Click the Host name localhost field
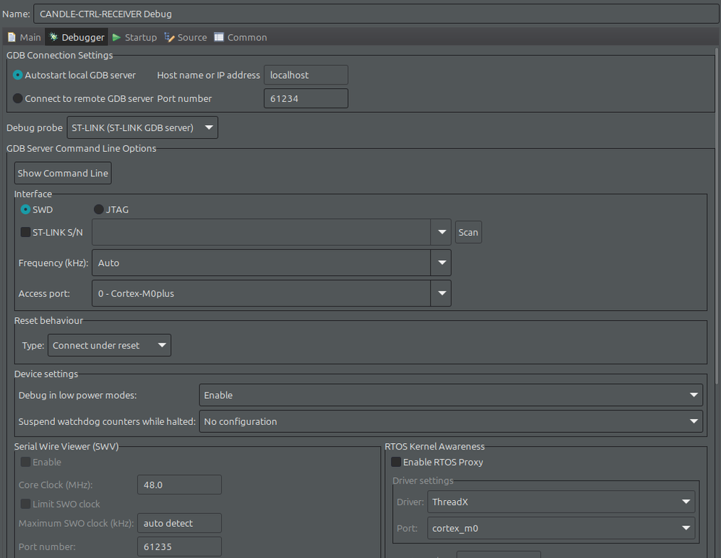Screen dimensions: 721x558 point(306,75)
